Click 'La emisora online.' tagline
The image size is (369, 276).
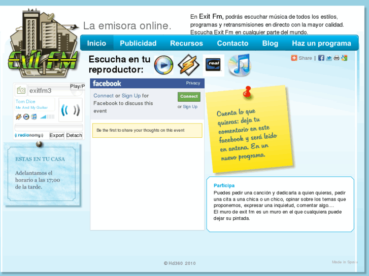pyautogui.click(x=127, y=26)
